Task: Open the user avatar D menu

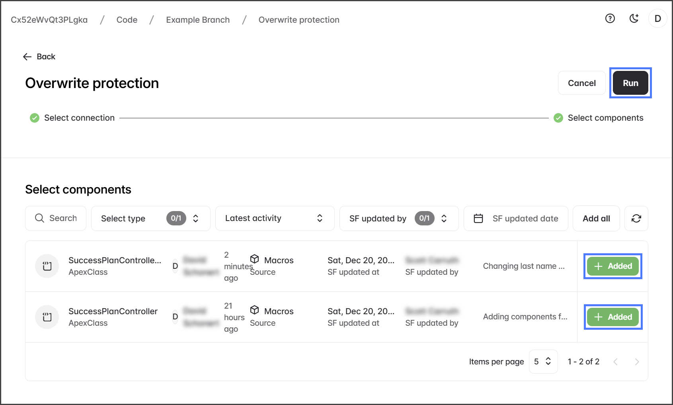Action: [x=657, y=19]
